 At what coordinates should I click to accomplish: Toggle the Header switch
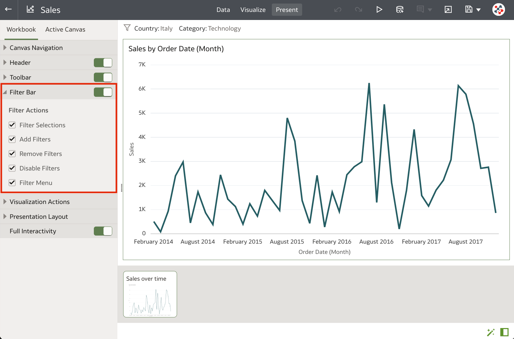pos(103,63)
